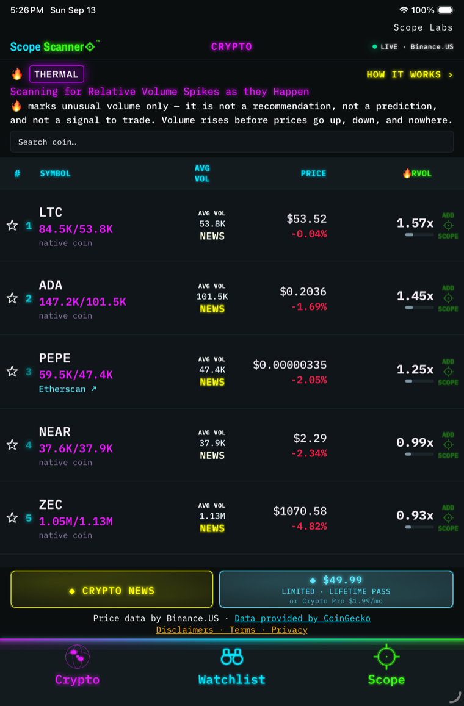
Task: Open the Privacy link
Action: (x=289, y=630)
